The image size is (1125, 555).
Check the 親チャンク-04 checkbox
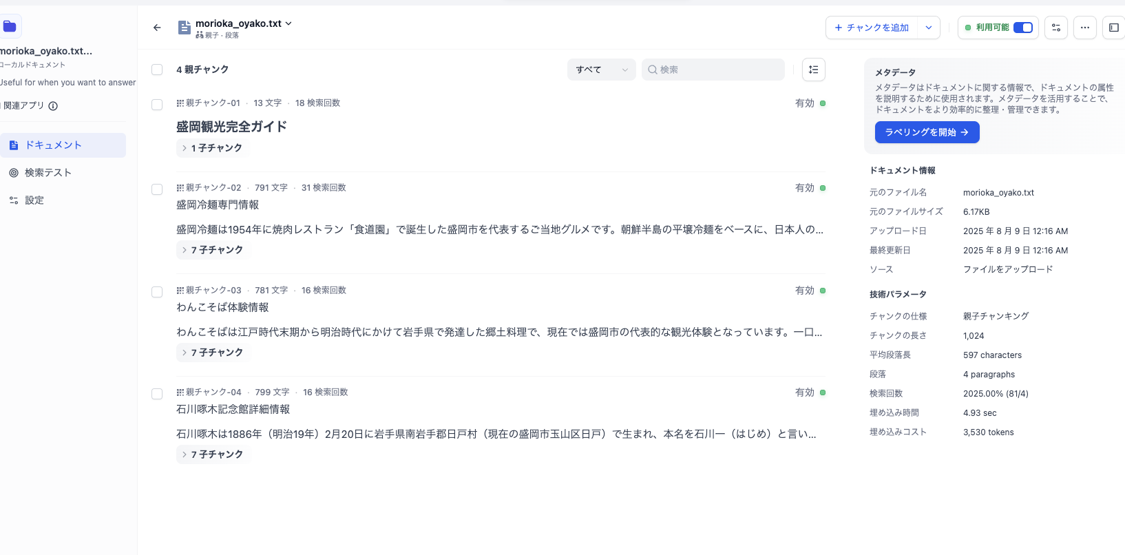pyautogui.click(x=157, y=394)
